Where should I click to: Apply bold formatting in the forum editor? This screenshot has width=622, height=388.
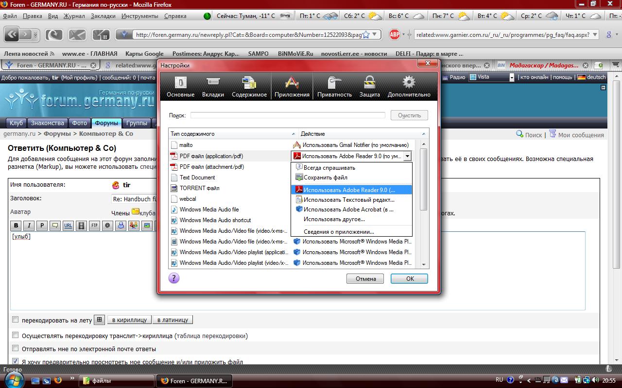[16, 226]
